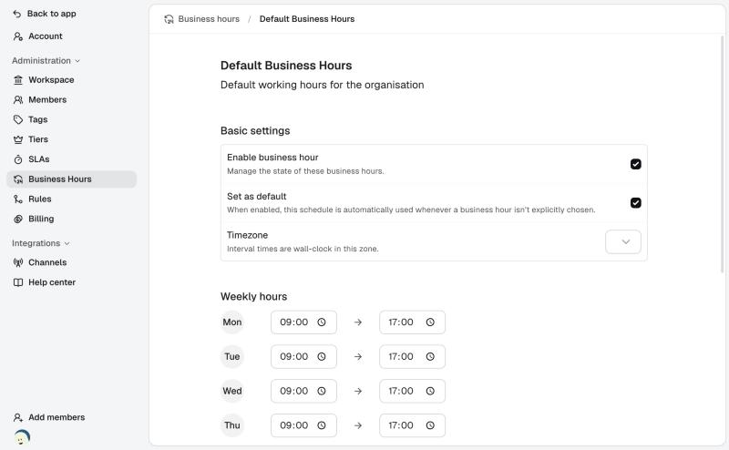Click the Tags label icon
The image size is (729, 450).
click(x=18, y=120)
